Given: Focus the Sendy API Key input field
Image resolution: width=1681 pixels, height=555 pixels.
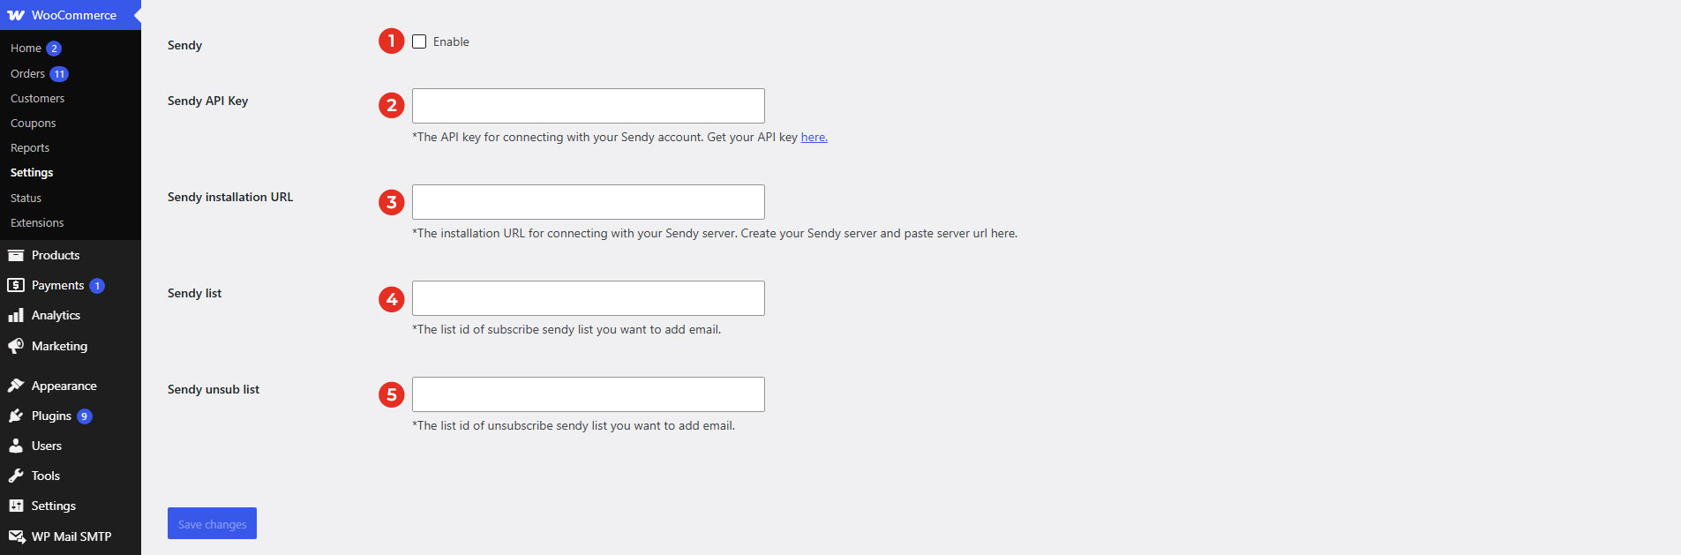Looking at the screenshot, I should click(x=589, y=106).
